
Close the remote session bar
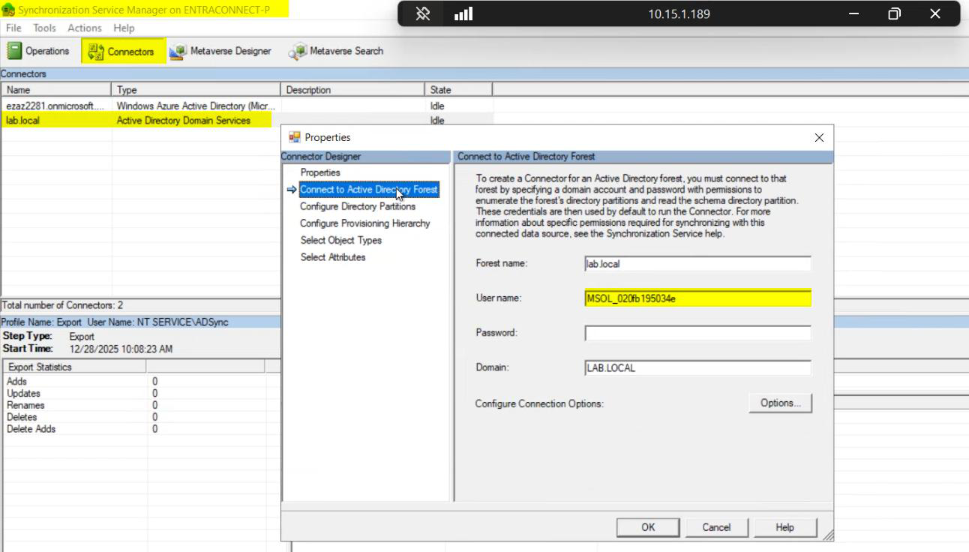tap(934, 13)
